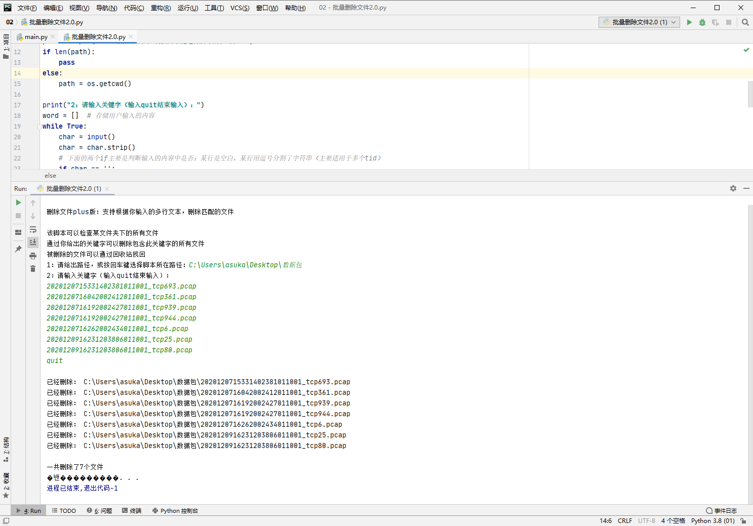Select Python 3.8 (01) interpreter
The width and height of the screenshot is (753, 526).
pyautogui.click(x=712, y=521)
